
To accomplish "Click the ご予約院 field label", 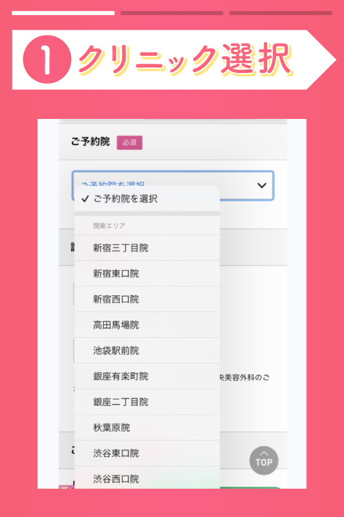I will coord(90,142).
